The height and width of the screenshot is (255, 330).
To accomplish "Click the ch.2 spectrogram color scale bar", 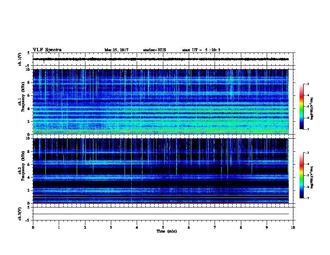I will [x=301, y=175].
